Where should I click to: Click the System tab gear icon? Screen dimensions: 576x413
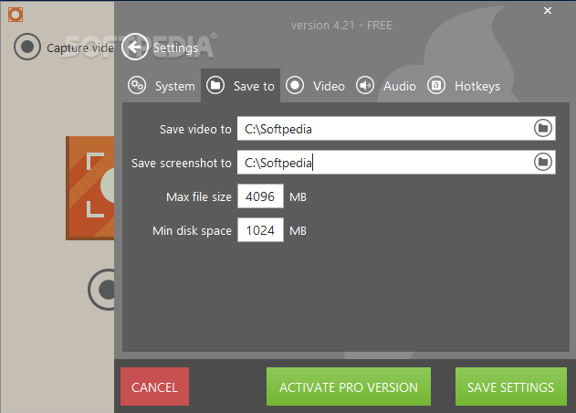point(137,86)
